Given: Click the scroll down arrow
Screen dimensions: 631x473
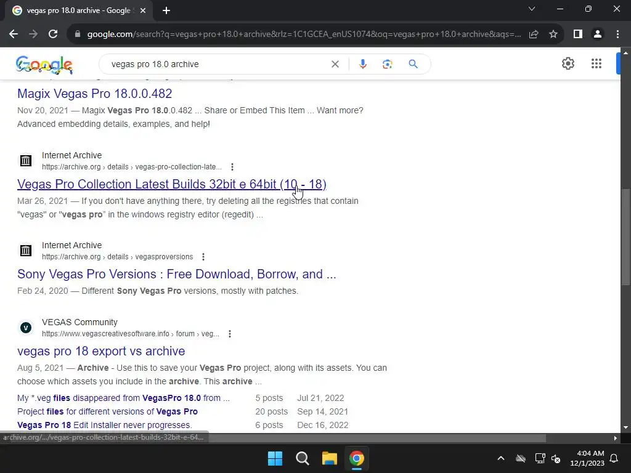Looking at the screenshot, I should click(625, 427).
